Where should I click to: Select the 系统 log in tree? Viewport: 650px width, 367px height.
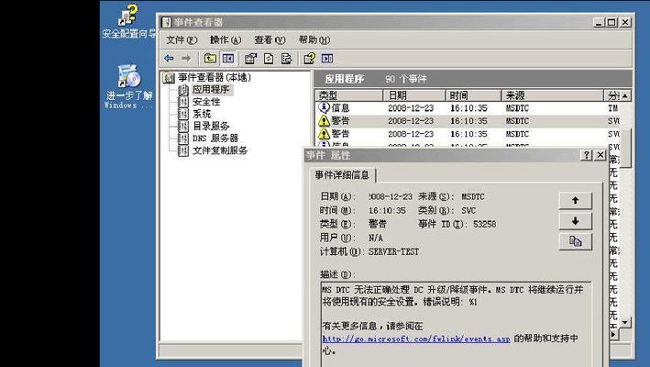tap(202, 114)
